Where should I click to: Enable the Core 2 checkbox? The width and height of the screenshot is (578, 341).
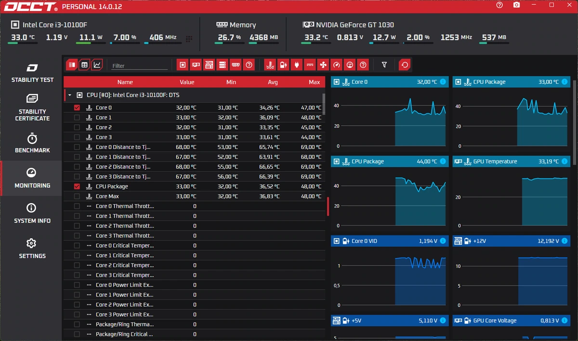(77, 128)
